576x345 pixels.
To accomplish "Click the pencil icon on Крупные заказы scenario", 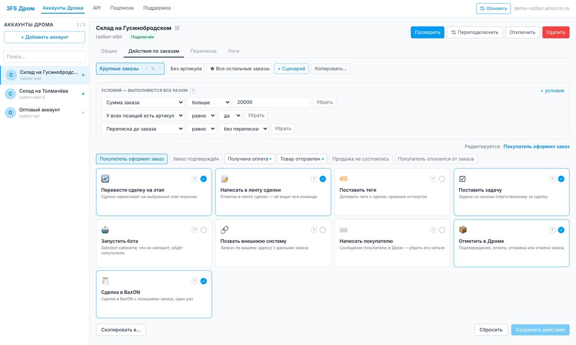I will (153, 69).
